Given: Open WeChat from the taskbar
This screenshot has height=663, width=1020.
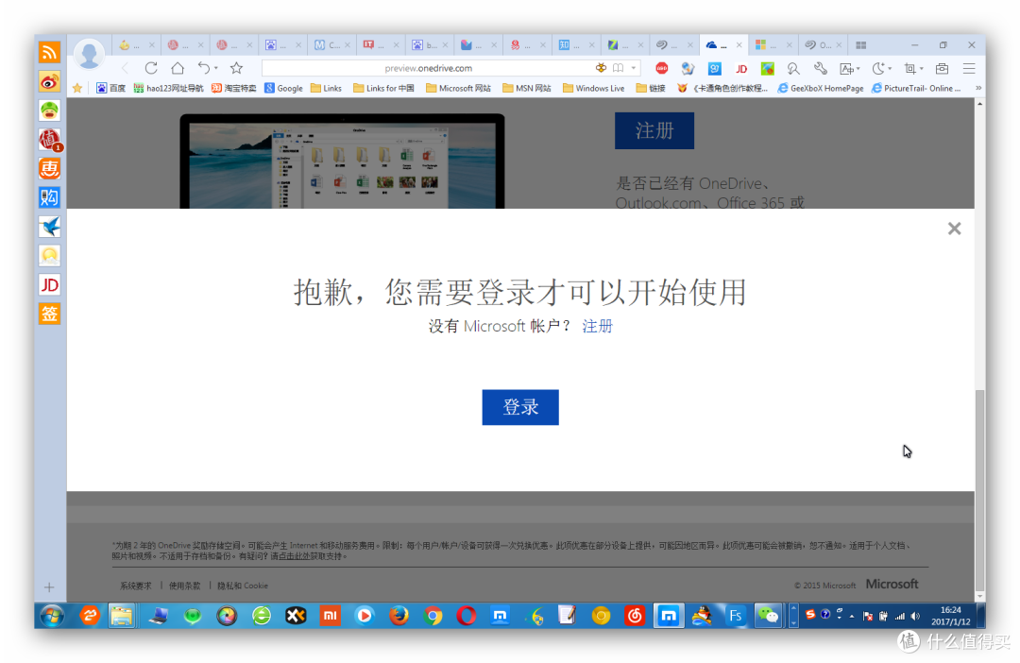Looking at the screenshot, I should [768, 616].
